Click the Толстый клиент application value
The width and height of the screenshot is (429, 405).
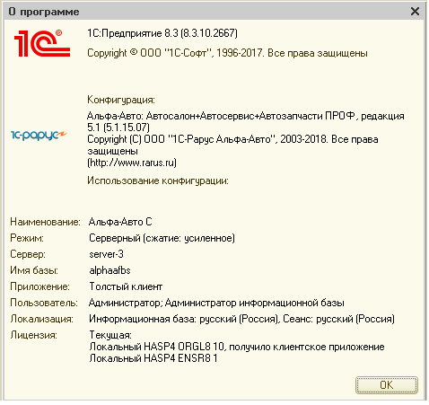(x=126, y=286)
